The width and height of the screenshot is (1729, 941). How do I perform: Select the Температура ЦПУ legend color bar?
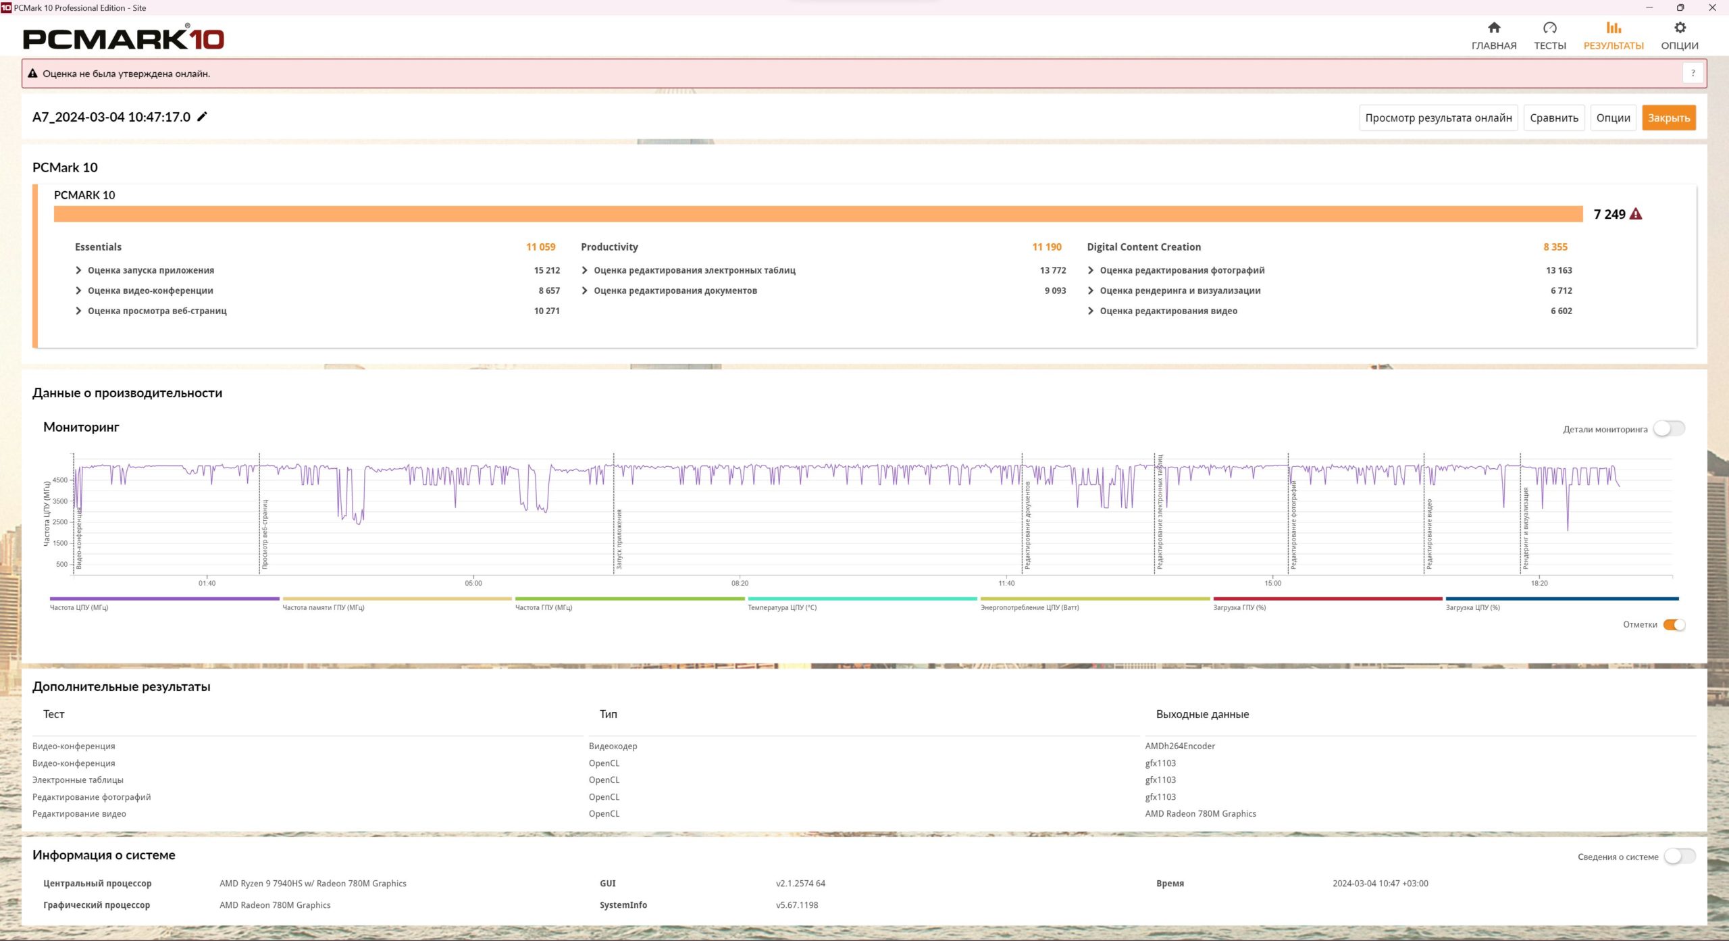pos(862,599)
